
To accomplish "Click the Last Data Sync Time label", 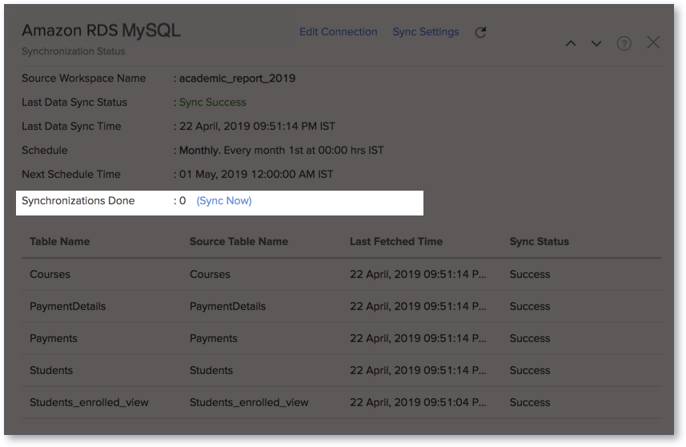I will 71,127.
